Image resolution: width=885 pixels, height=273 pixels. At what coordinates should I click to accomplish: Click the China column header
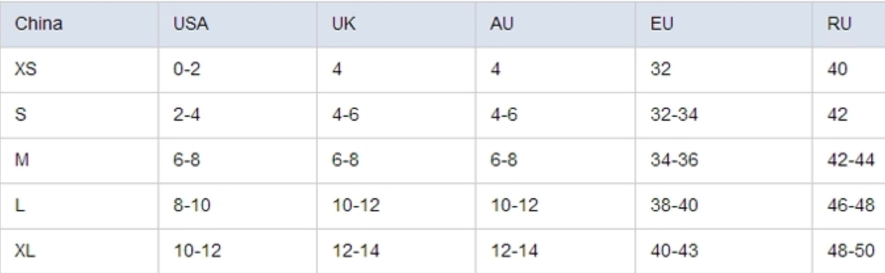point(79,24)
